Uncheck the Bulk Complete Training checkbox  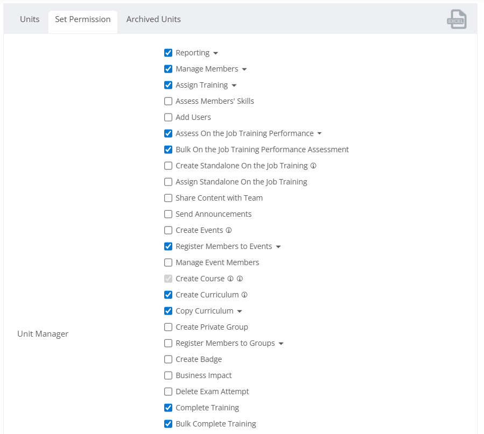coord(168,424)
